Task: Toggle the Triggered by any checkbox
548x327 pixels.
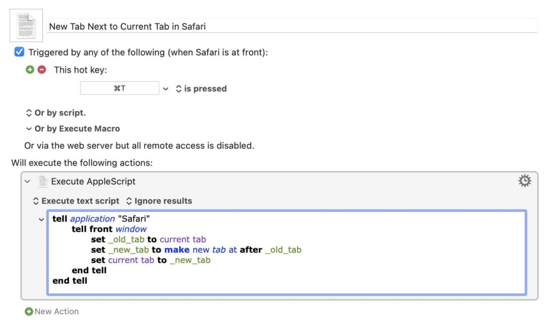Action: (x=19, y=52)
